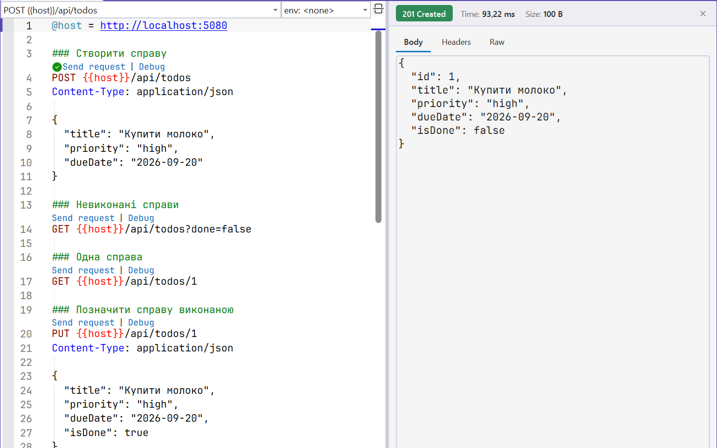Click the split window icon beside env dropdown
Screen dimensions: 717x448
[378, 9]
